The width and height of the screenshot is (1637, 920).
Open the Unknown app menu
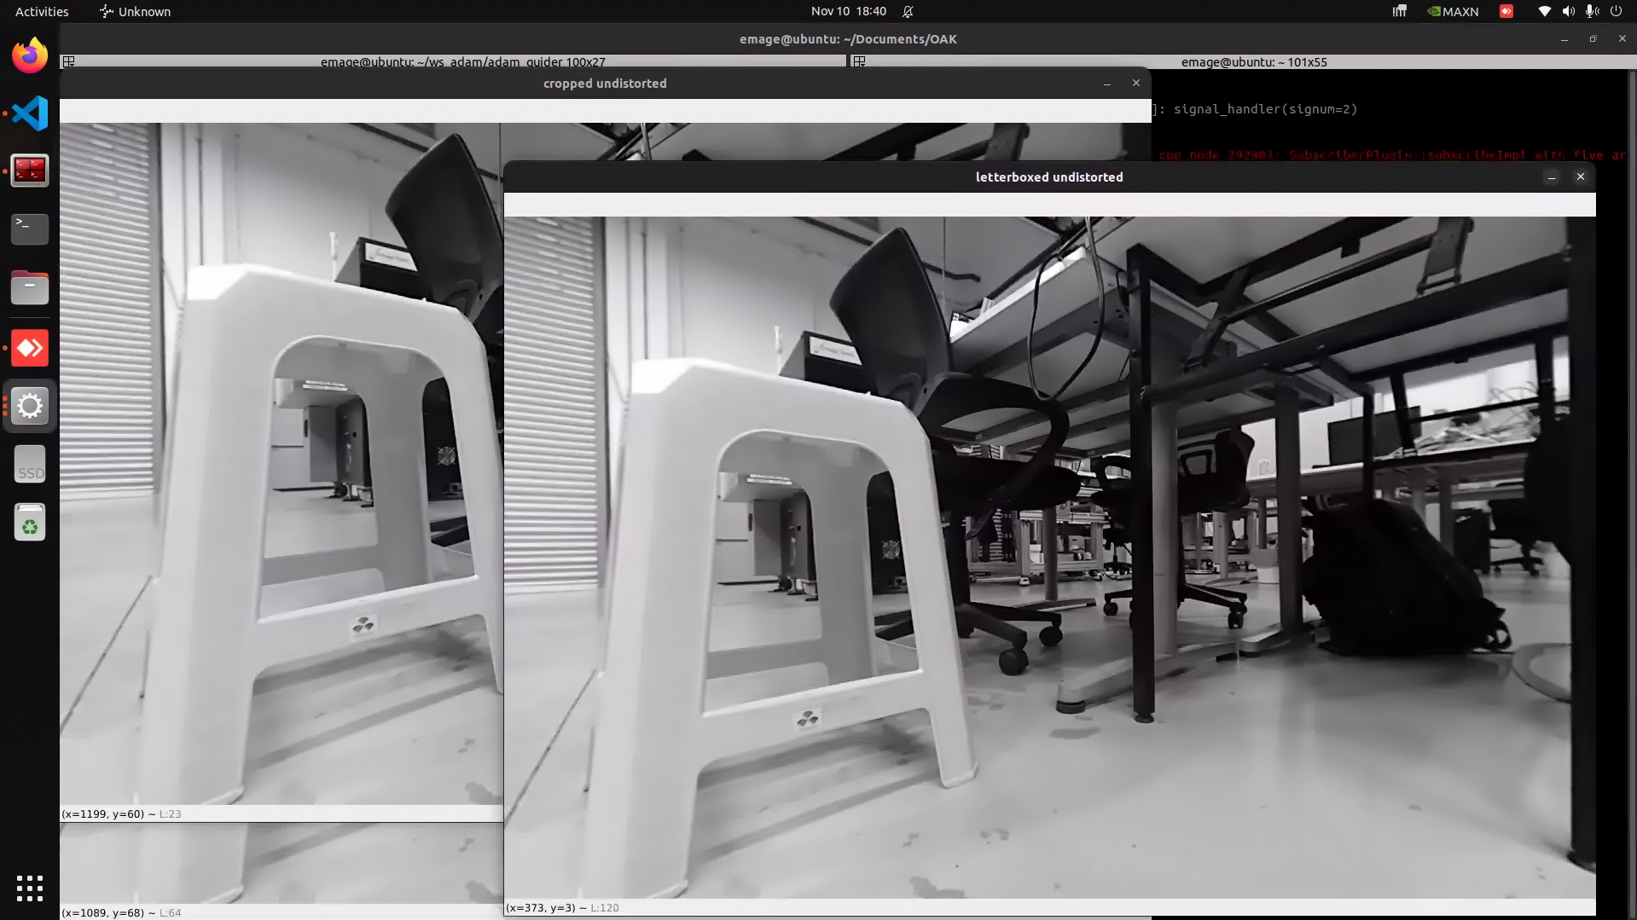[135, 11]
